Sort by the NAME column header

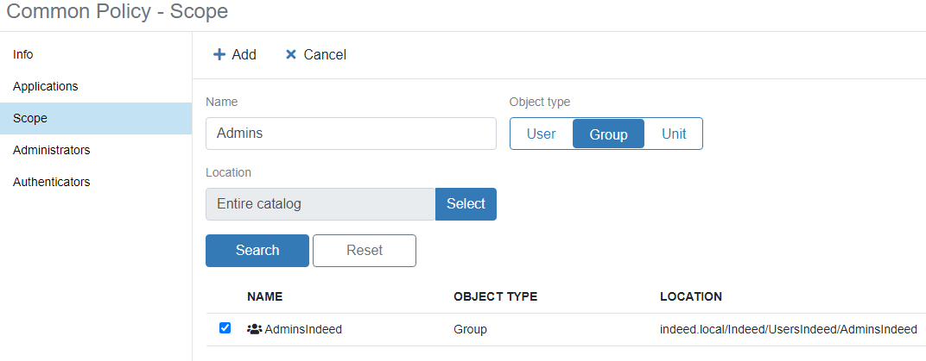click(264, 296)
